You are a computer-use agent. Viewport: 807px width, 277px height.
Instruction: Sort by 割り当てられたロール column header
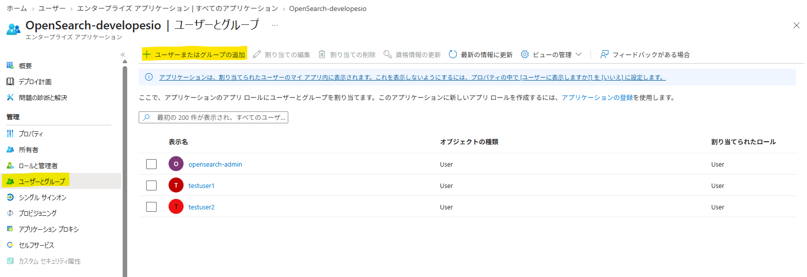743,142
